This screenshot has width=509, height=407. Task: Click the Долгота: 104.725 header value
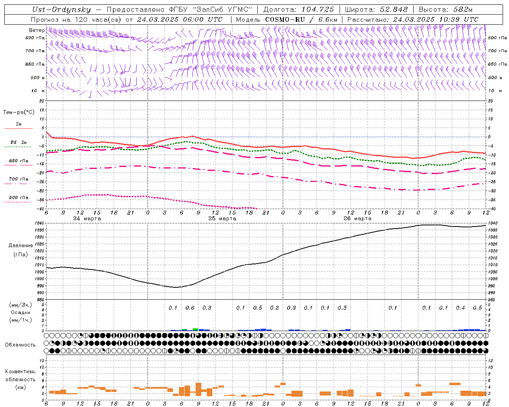pyautogui.click(x=298, y=10)
